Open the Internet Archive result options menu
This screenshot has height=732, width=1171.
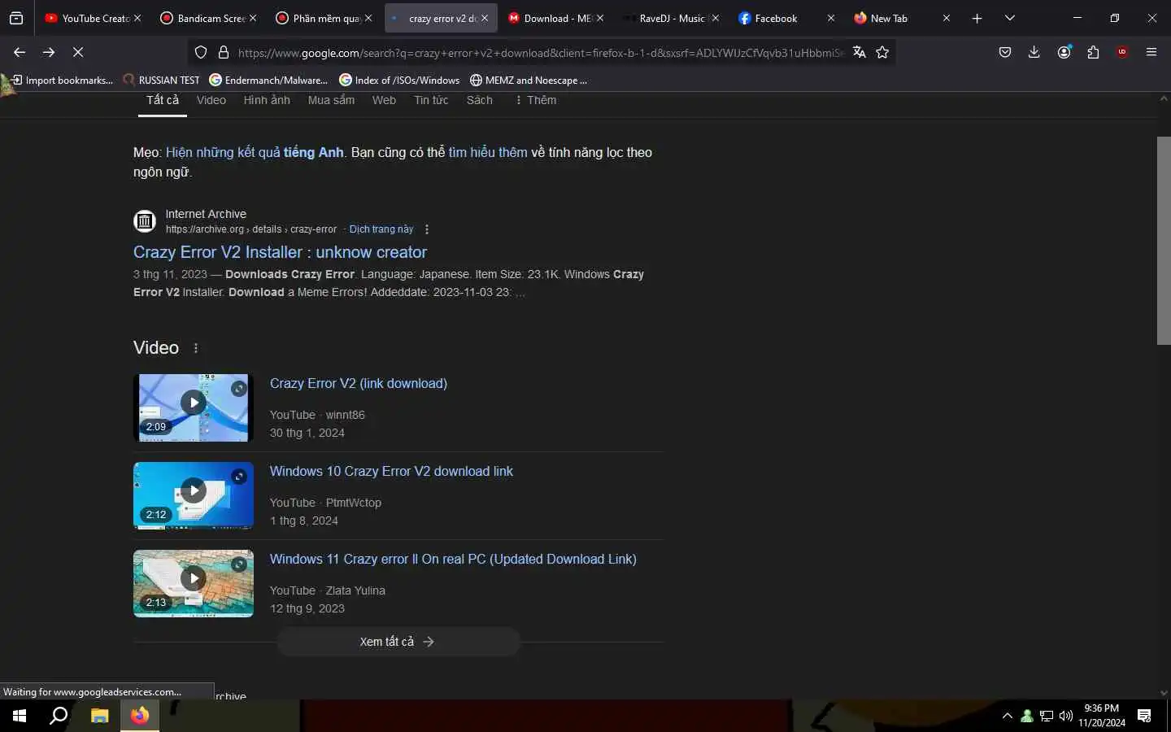tap(427, 229)
